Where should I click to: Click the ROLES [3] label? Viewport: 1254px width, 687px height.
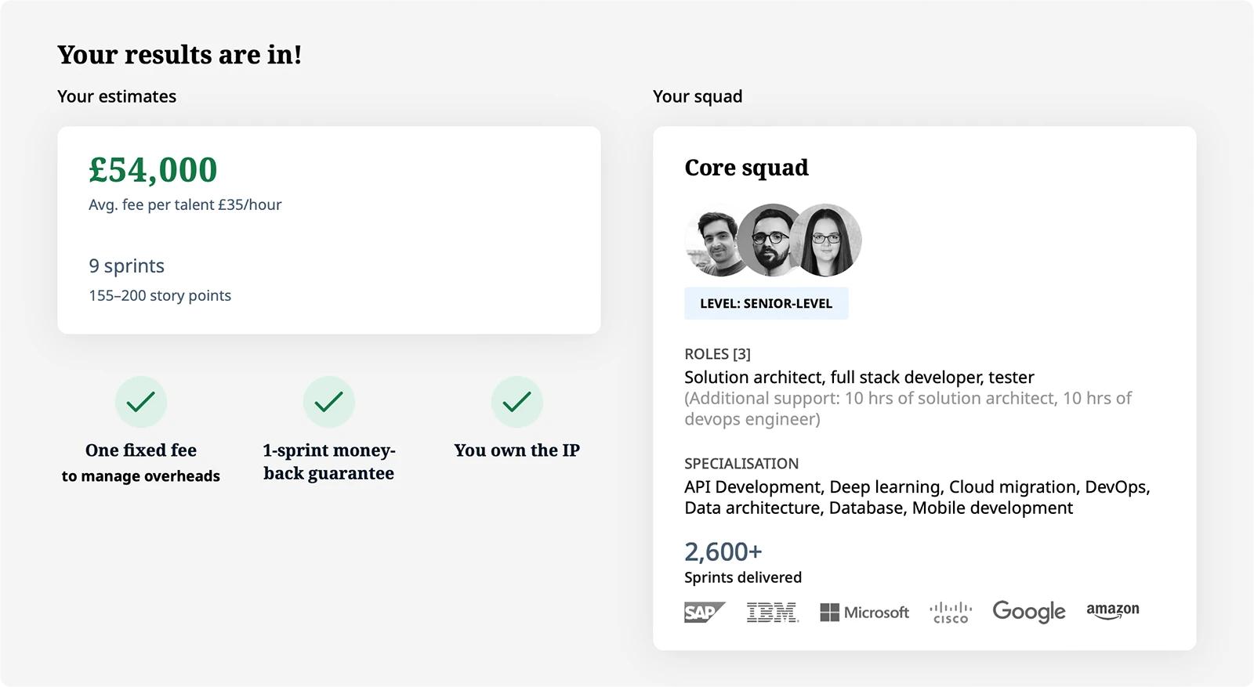pos(718,354)
